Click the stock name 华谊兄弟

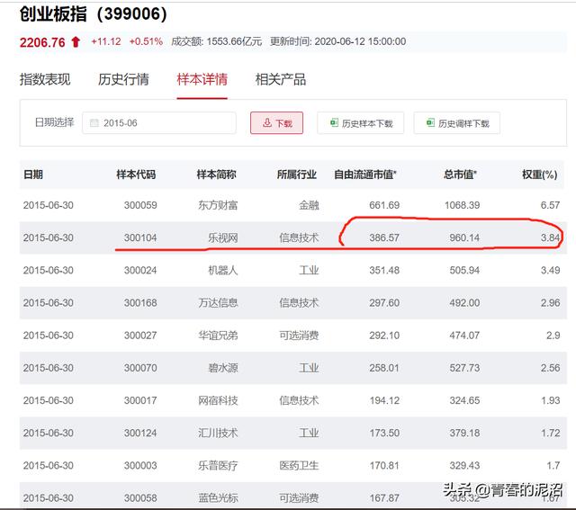(218, 336)
